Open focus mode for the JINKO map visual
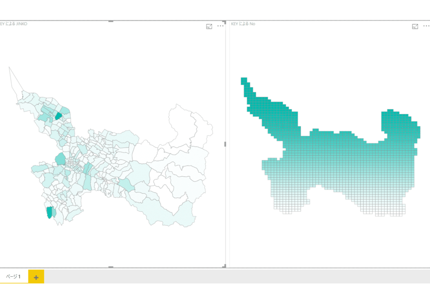 pos(209,27)
